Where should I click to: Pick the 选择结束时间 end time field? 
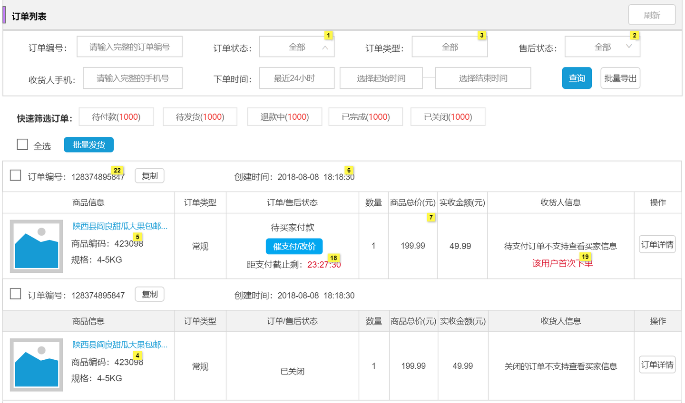click(483, 78)
